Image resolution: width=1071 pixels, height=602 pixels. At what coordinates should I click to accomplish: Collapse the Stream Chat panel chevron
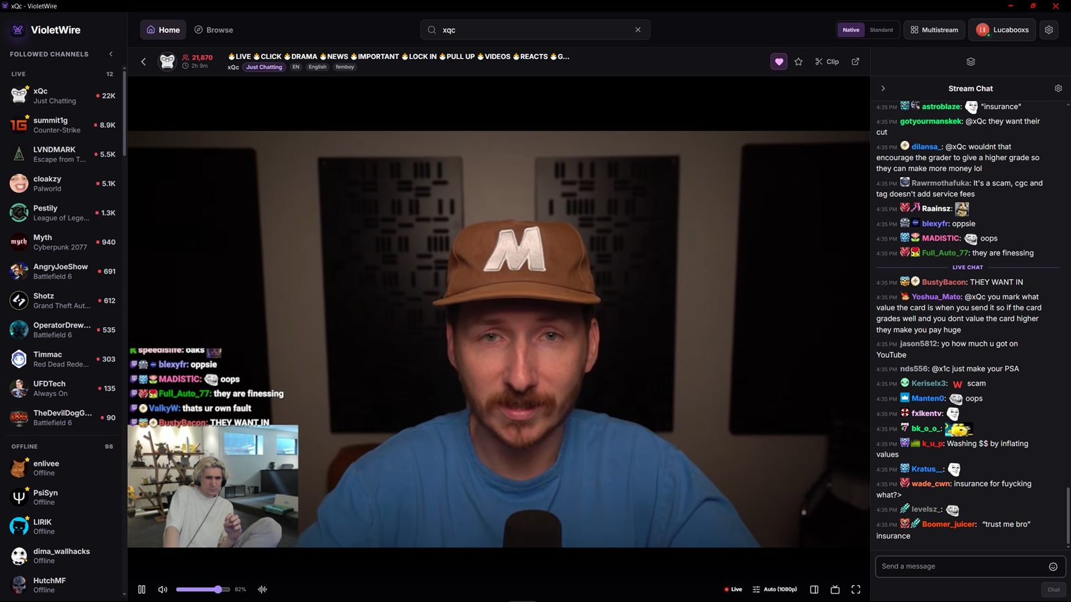pyautogui.click(x=883, y=88)
